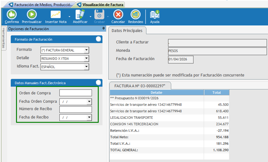Collapse Datos Manuales Fact.Electrónica section
Image resolution: width=268 pixels, height=162 pixels.
point(98,83)
